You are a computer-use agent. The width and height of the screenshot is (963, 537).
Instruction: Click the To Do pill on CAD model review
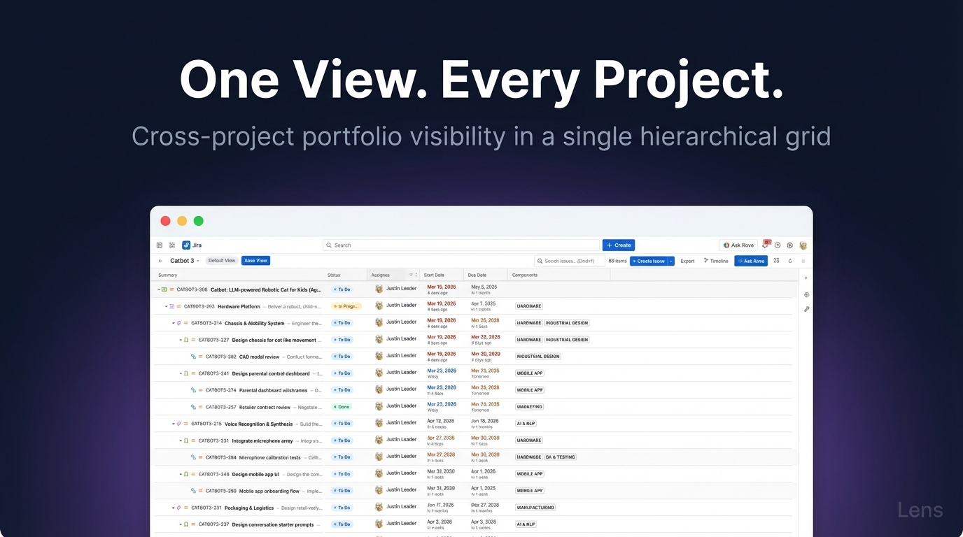(342, 356)
